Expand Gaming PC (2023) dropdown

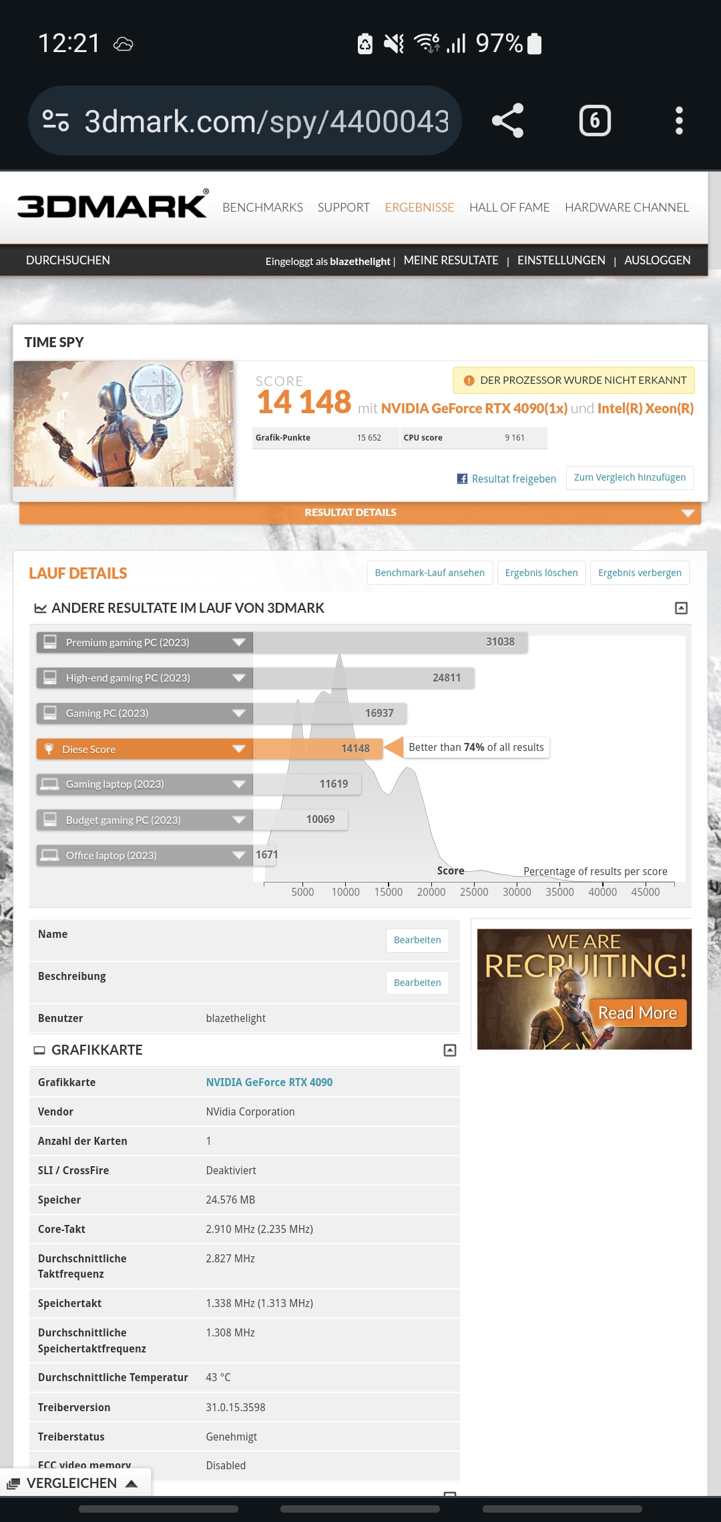click(238, 713)
